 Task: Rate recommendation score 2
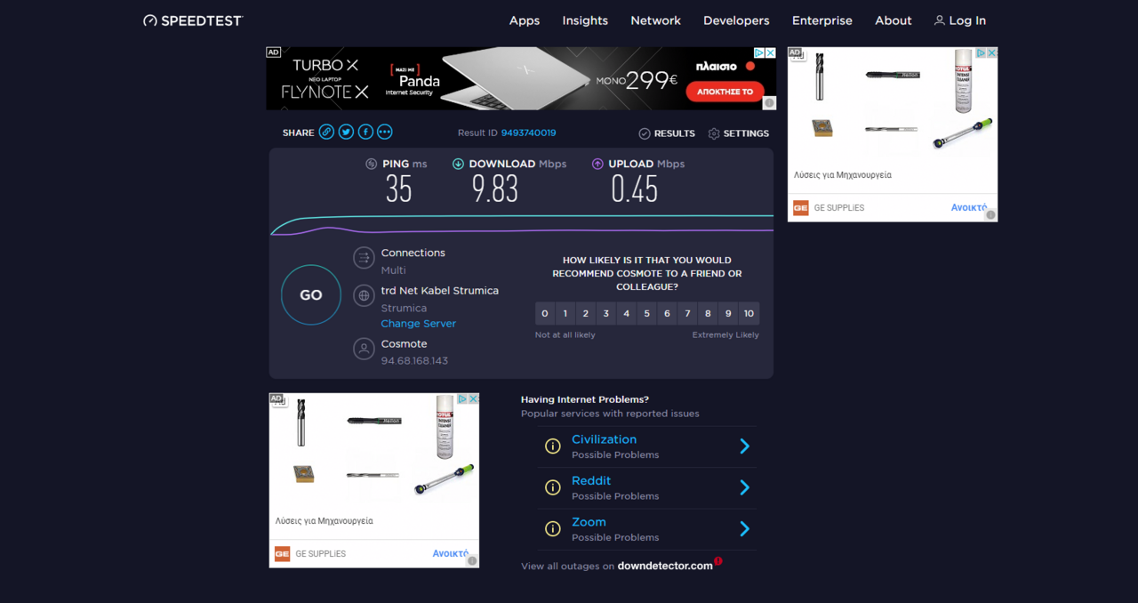click(586, 313)
